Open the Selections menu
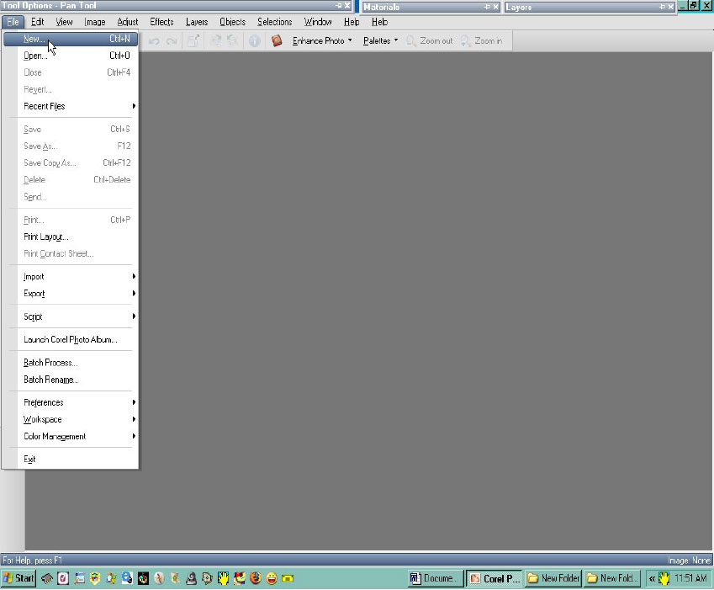 (x=274, y=22)
